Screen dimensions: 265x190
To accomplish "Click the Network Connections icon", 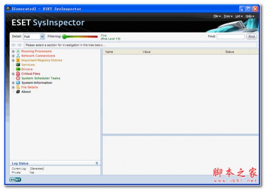I will [x=18, y=56].
